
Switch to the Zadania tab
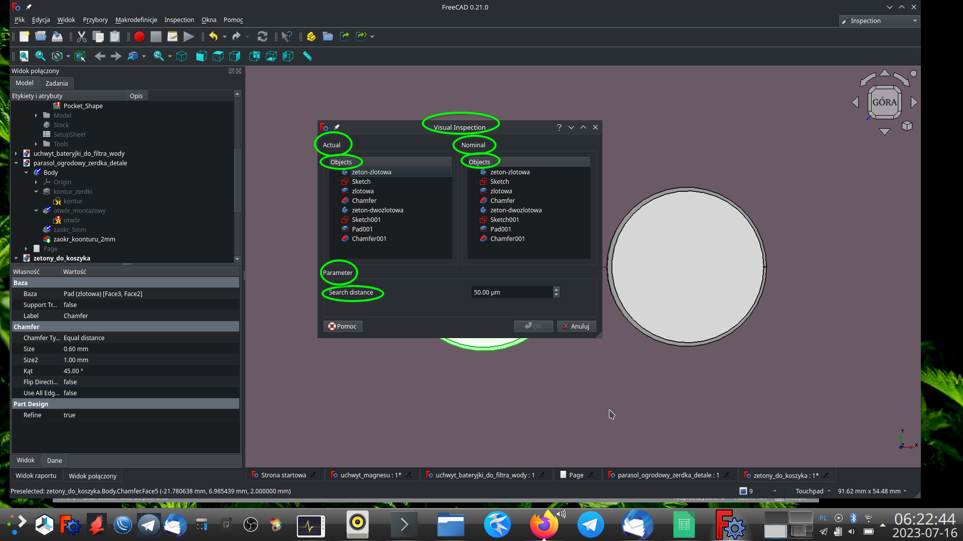click(56, 83)
